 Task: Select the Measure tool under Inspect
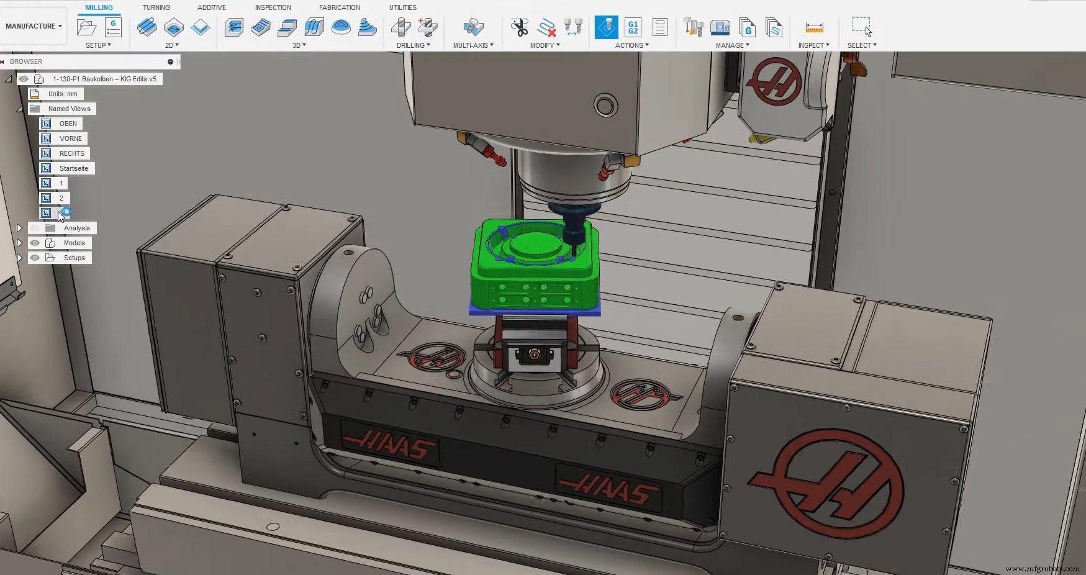click(814, 27)
